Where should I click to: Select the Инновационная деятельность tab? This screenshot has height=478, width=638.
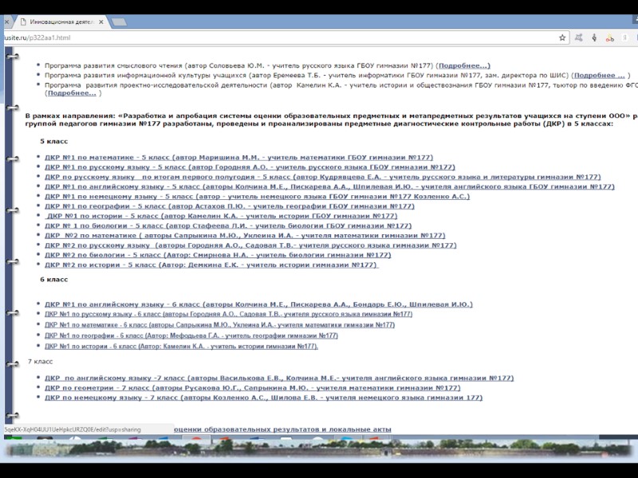click(62, 22)
